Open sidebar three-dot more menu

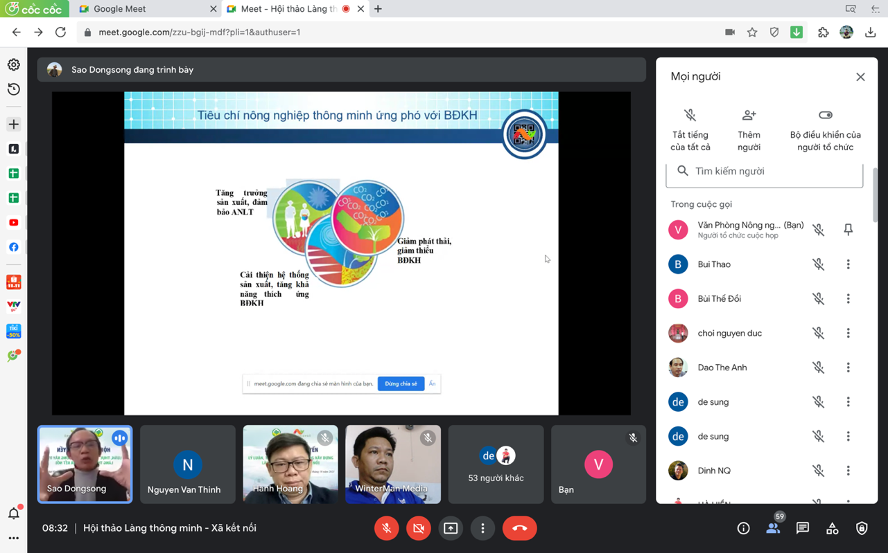pyautogui.click(x=14, y=538)
